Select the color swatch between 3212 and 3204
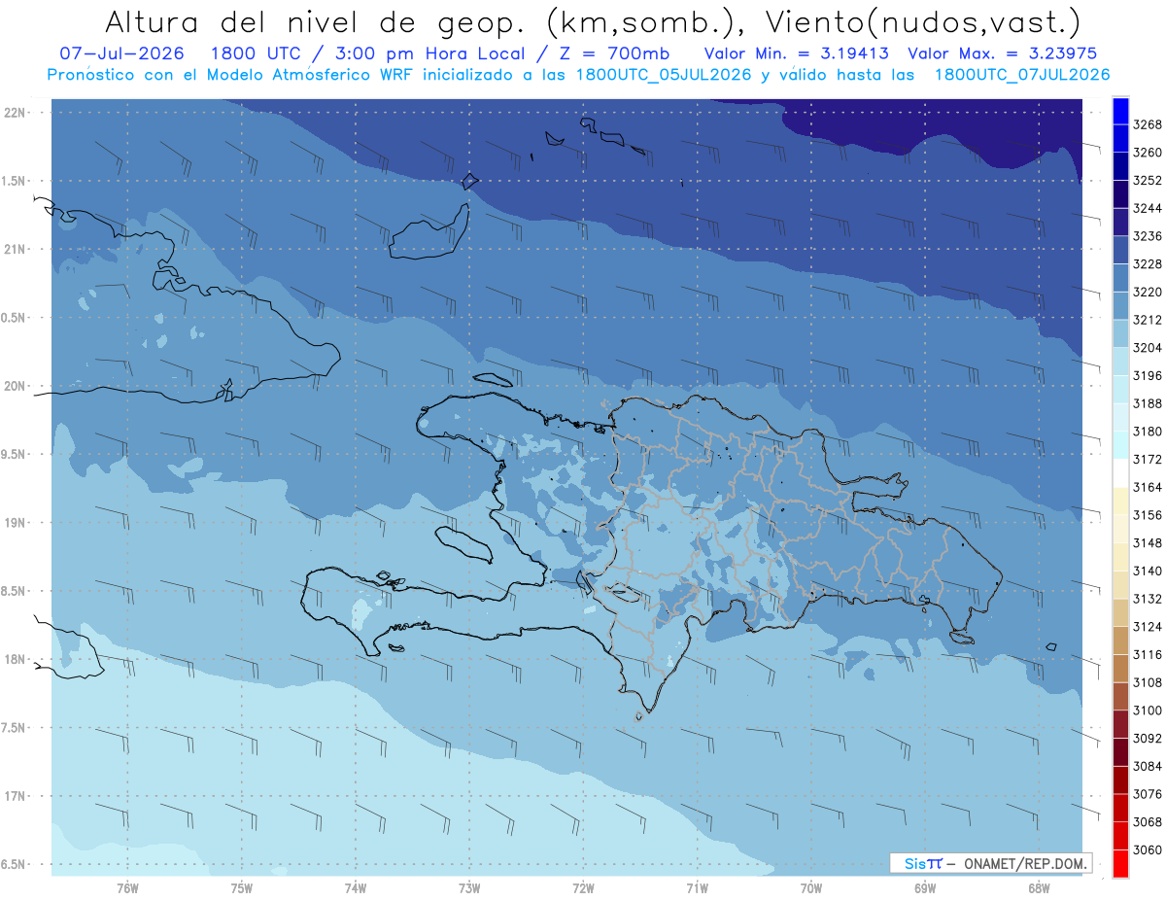Viewport: 1166px width, 901px height. coord(1120,333)
